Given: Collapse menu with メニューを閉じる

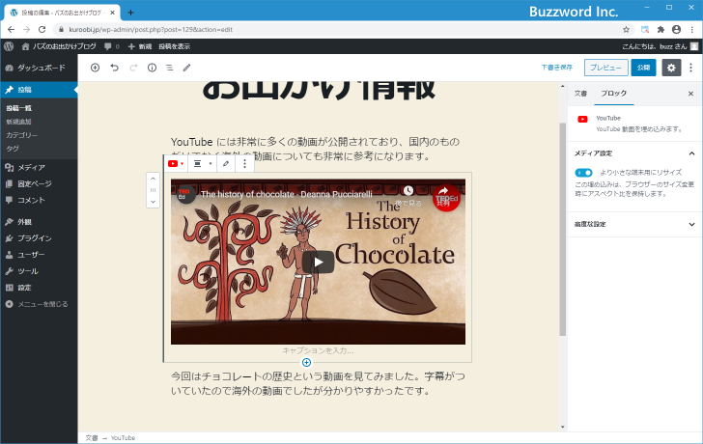Looking at the screenshot, I should pos(39,304).
